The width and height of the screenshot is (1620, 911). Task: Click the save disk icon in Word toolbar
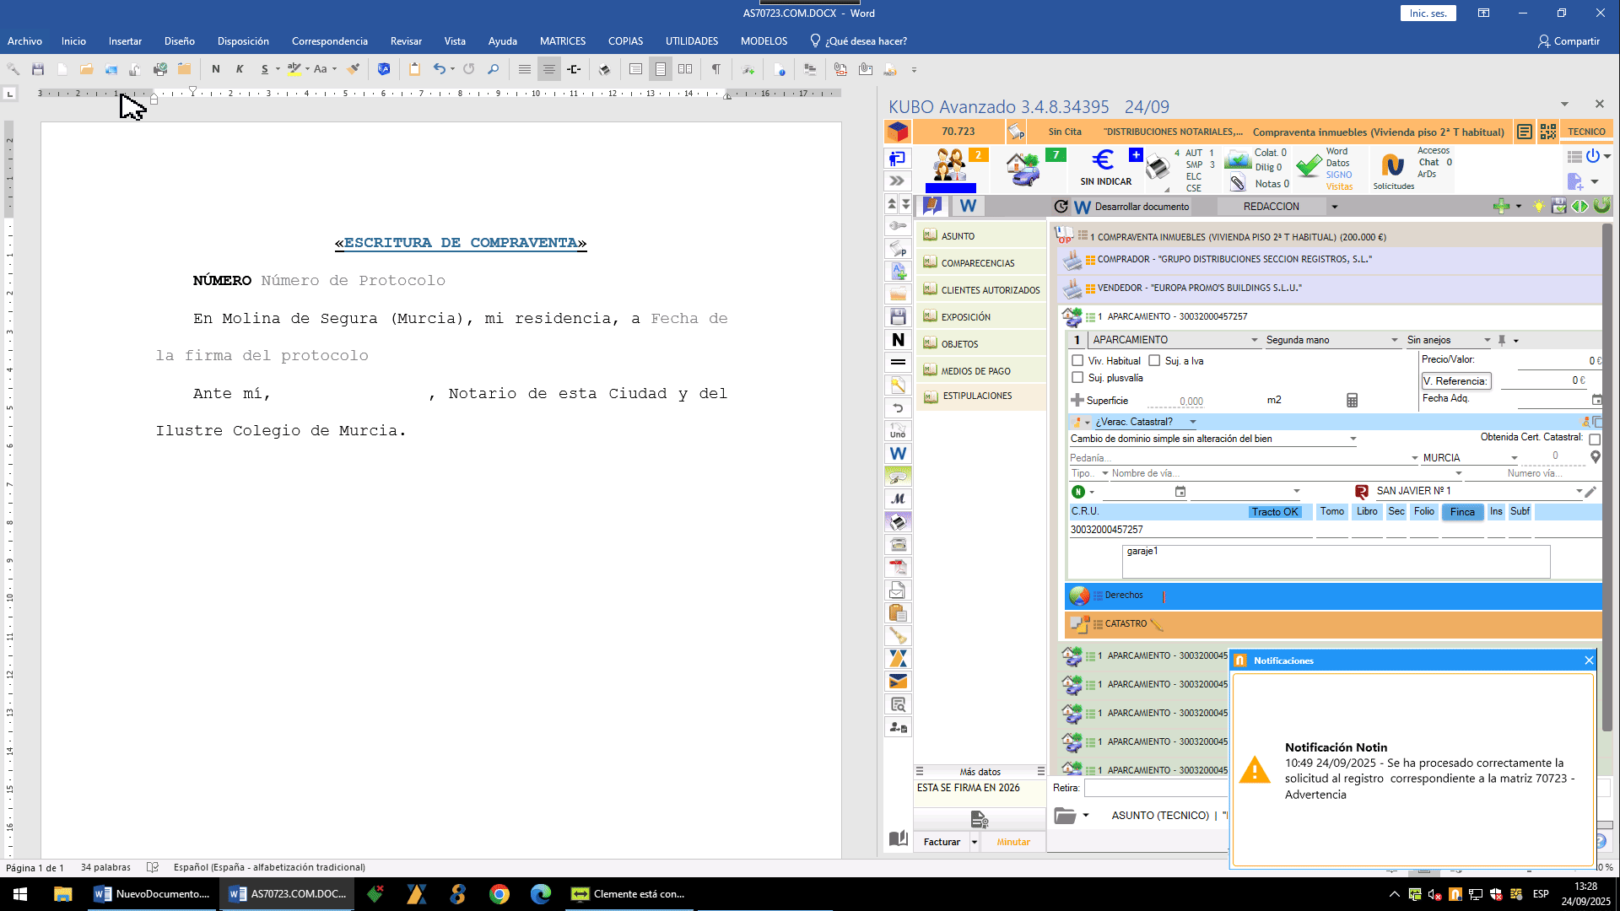37,69
